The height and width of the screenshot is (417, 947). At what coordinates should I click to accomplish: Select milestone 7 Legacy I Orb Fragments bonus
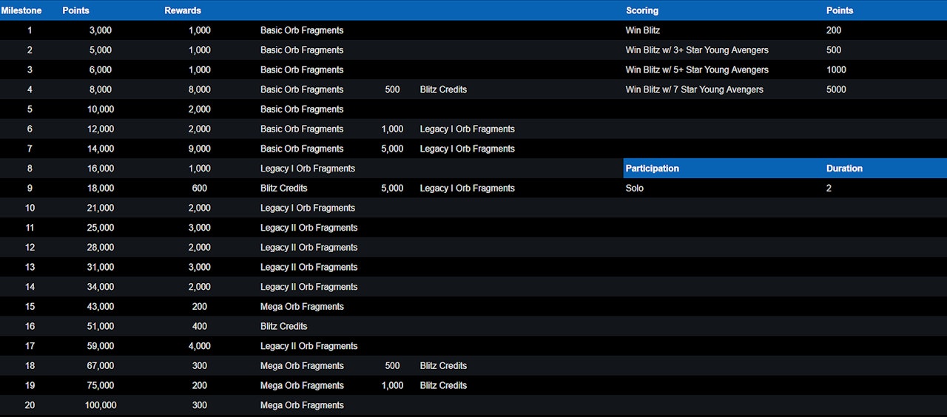point(467,149)
